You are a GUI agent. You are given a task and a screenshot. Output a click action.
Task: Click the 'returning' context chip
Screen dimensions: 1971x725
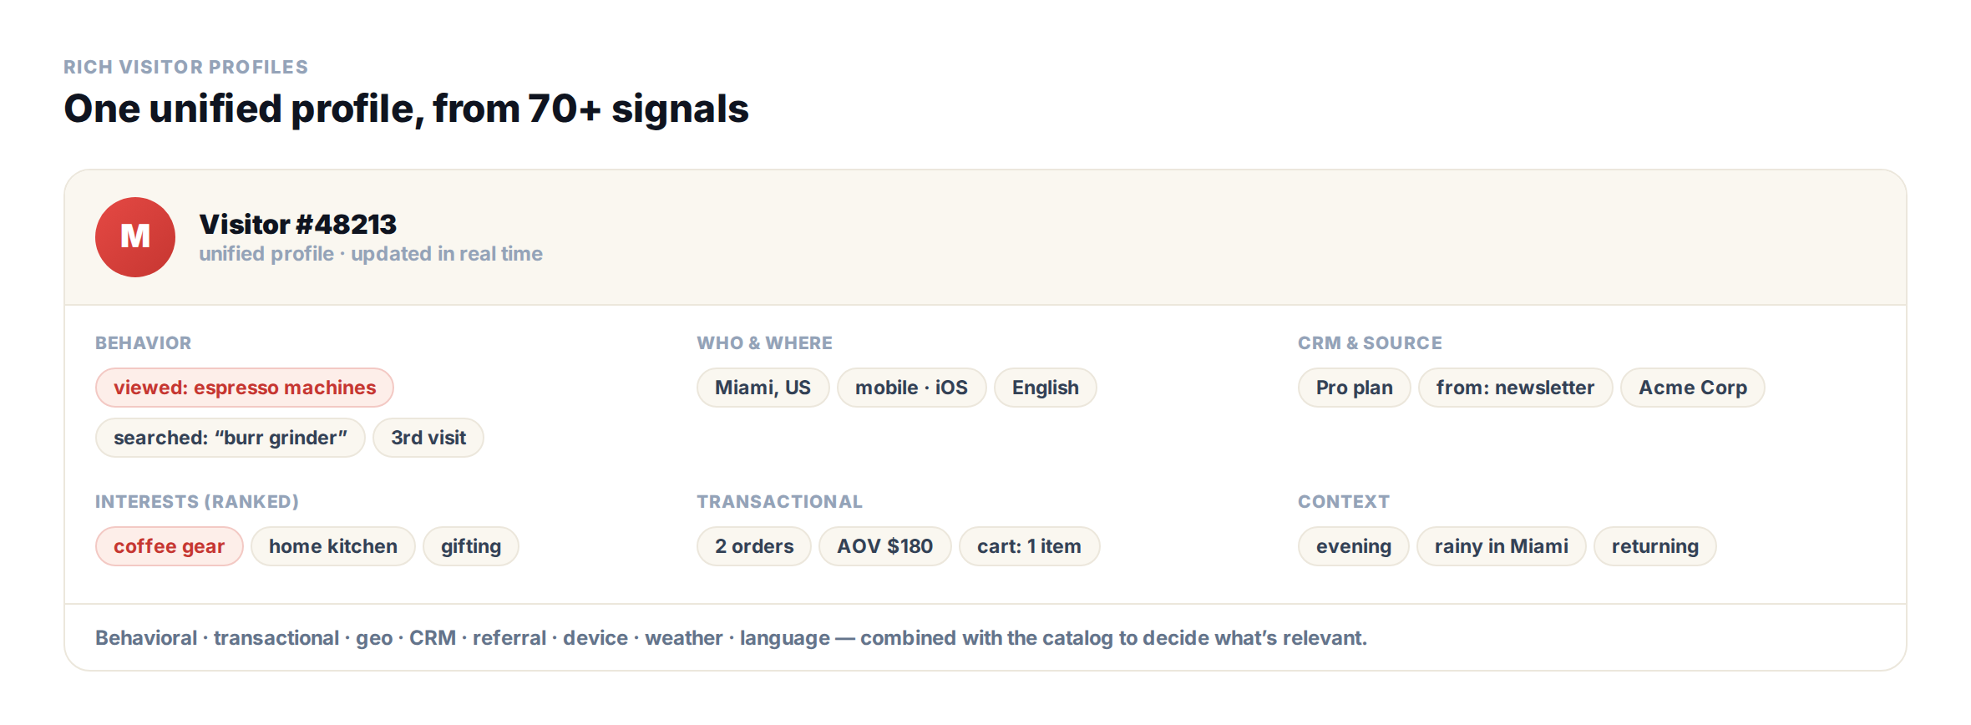[1655, 546]
